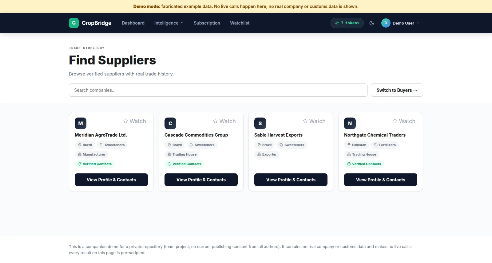Click the Meridian AgroTrade M avatar
The image size is (492, 263).
pyautogui.click(x=81, y=123)
